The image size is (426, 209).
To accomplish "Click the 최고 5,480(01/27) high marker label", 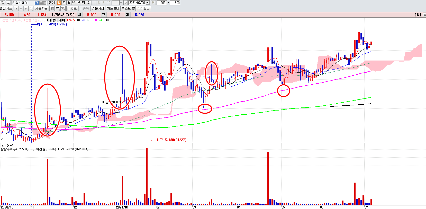I will [x=171, y=140].
